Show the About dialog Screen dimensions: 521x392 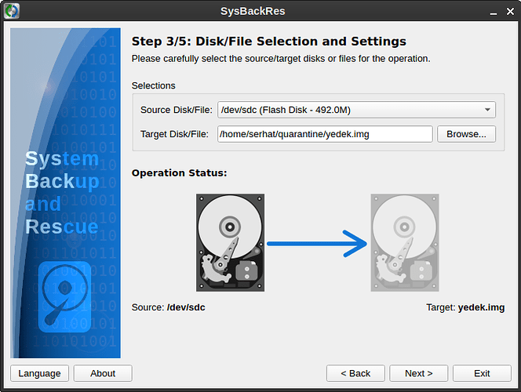pos(103,373)
